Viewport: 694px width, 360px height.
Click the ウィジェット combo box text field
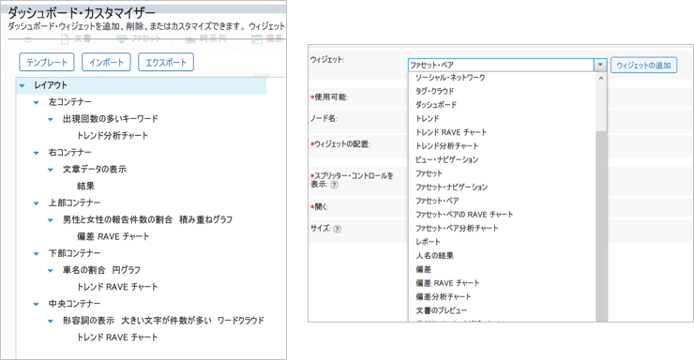(501, 65)
